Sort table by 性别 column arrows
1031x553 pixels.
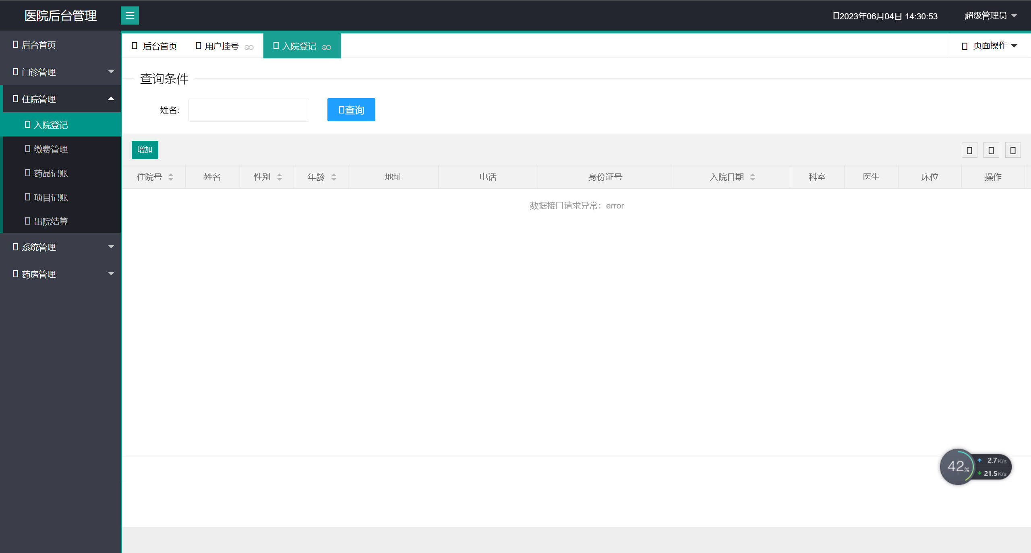(279, 177)
